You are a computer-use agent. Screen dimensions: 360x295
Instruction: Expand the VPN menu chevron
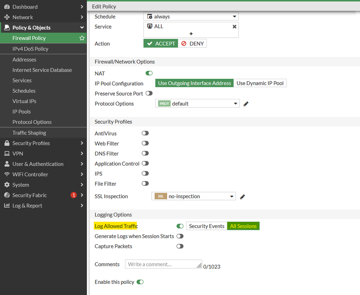82,153
